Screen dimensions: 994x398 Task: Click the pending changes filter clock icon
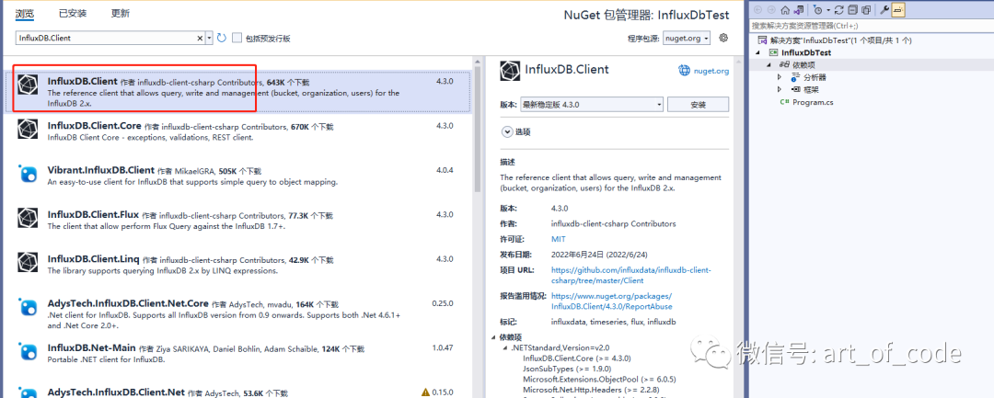click(818, 10)
